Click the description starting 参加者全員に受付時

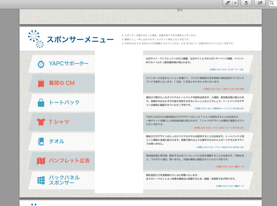[x=195, y=158]
